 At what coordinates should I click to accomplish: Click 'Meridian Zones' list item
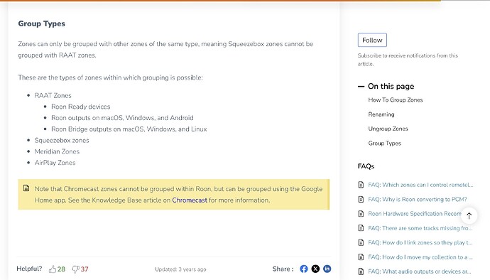(57, 151)
